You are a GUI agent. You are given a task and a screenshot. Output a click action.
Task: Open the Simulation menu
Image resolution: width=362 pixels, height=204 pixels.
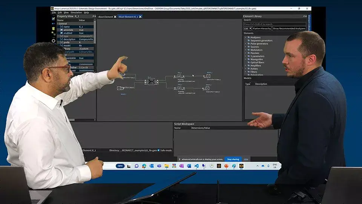point(76,12)
